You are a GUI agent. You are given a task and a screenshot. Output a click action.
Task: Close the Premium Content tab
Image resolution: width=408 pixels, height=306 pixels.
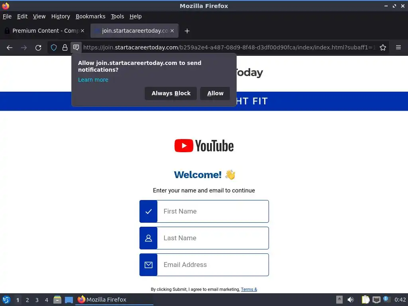coord(82,31)
